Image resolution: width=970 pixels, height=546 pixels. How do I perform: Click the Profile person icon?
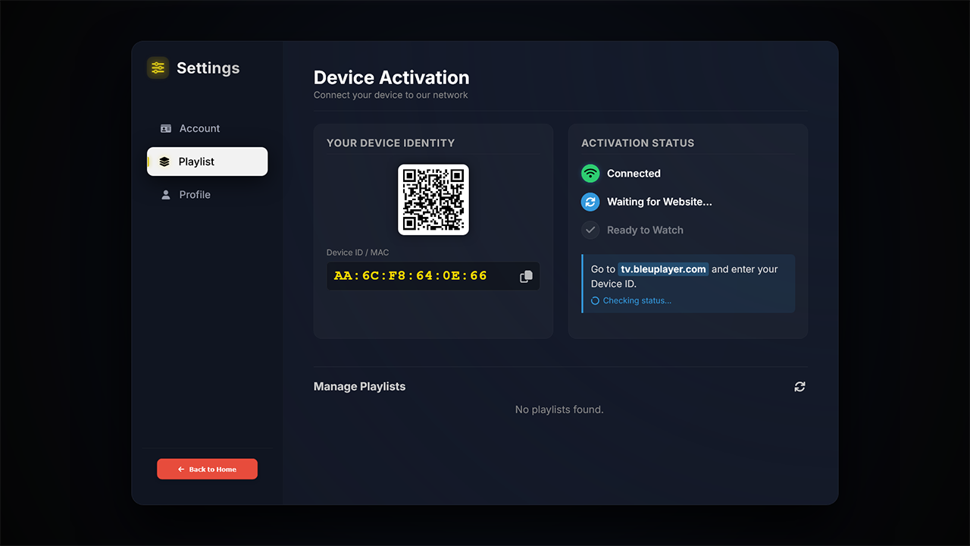[165, 194]
